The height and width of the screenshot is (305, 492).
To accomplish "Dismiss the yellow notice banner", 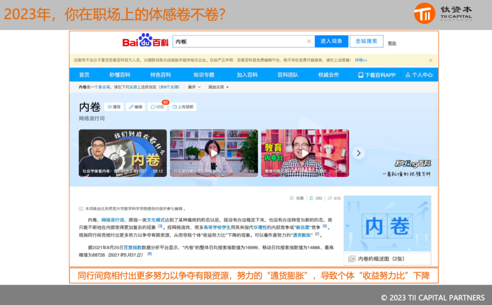I will [x=430, y=60].
